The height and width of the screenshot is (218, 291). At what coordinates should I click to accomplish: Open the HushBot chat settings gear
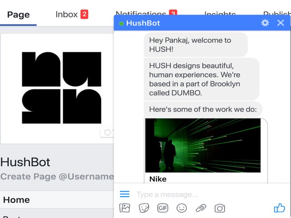click(x=265, y=23)
